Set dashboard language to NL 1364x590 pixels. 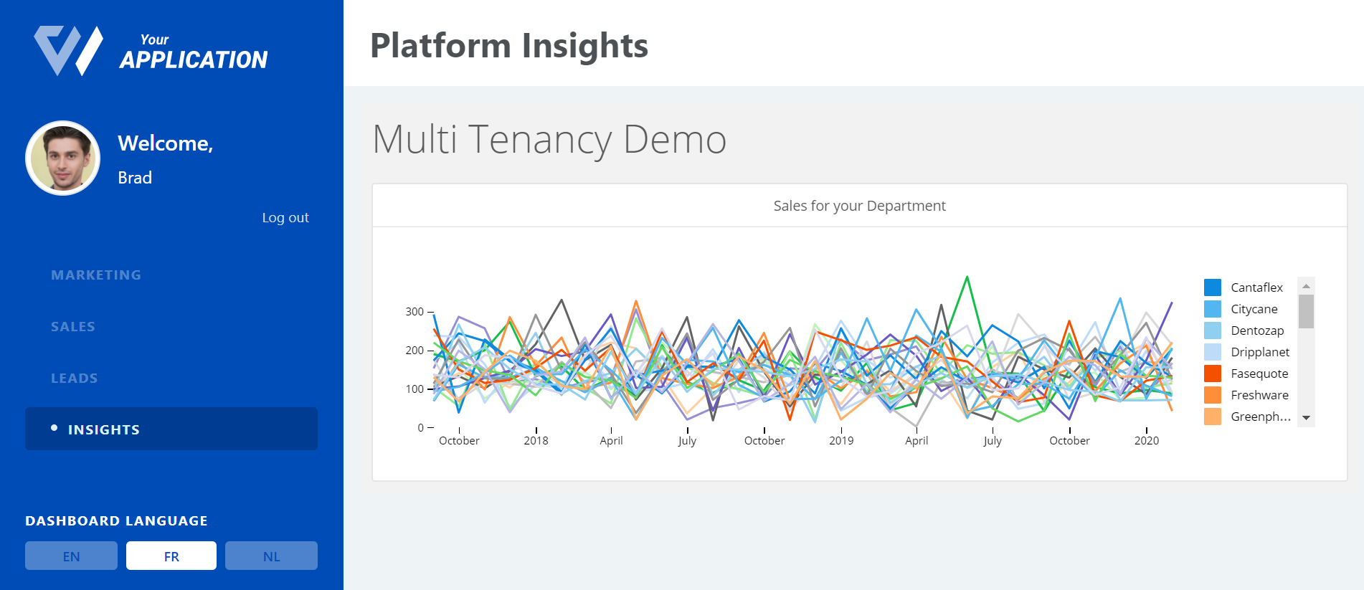click(x=271, y=556)
